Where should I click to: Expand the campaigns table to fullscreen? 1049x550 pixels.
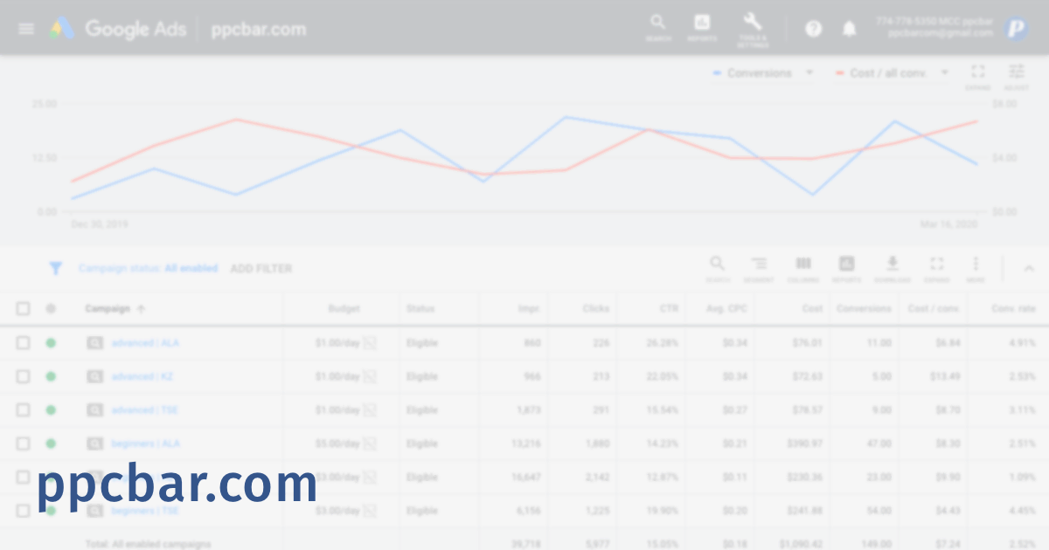[x=936, y=269]
